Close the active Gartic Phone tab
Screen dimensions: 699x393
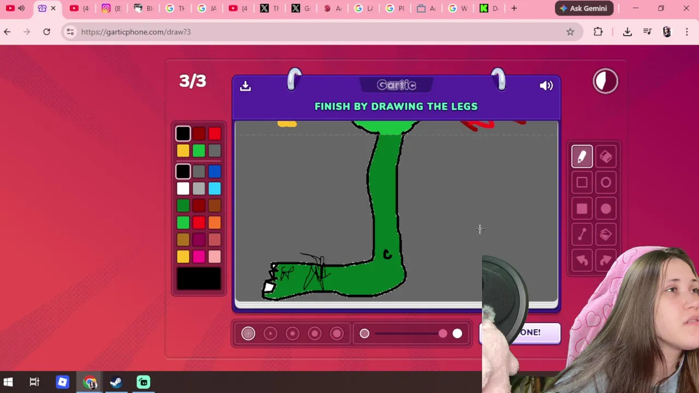(53, 8)
